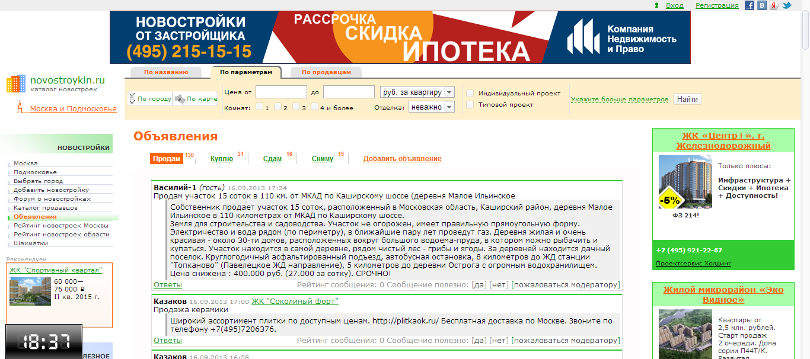
Task: Open the Москва и Подмосковье region link
Action: [74, 109]
